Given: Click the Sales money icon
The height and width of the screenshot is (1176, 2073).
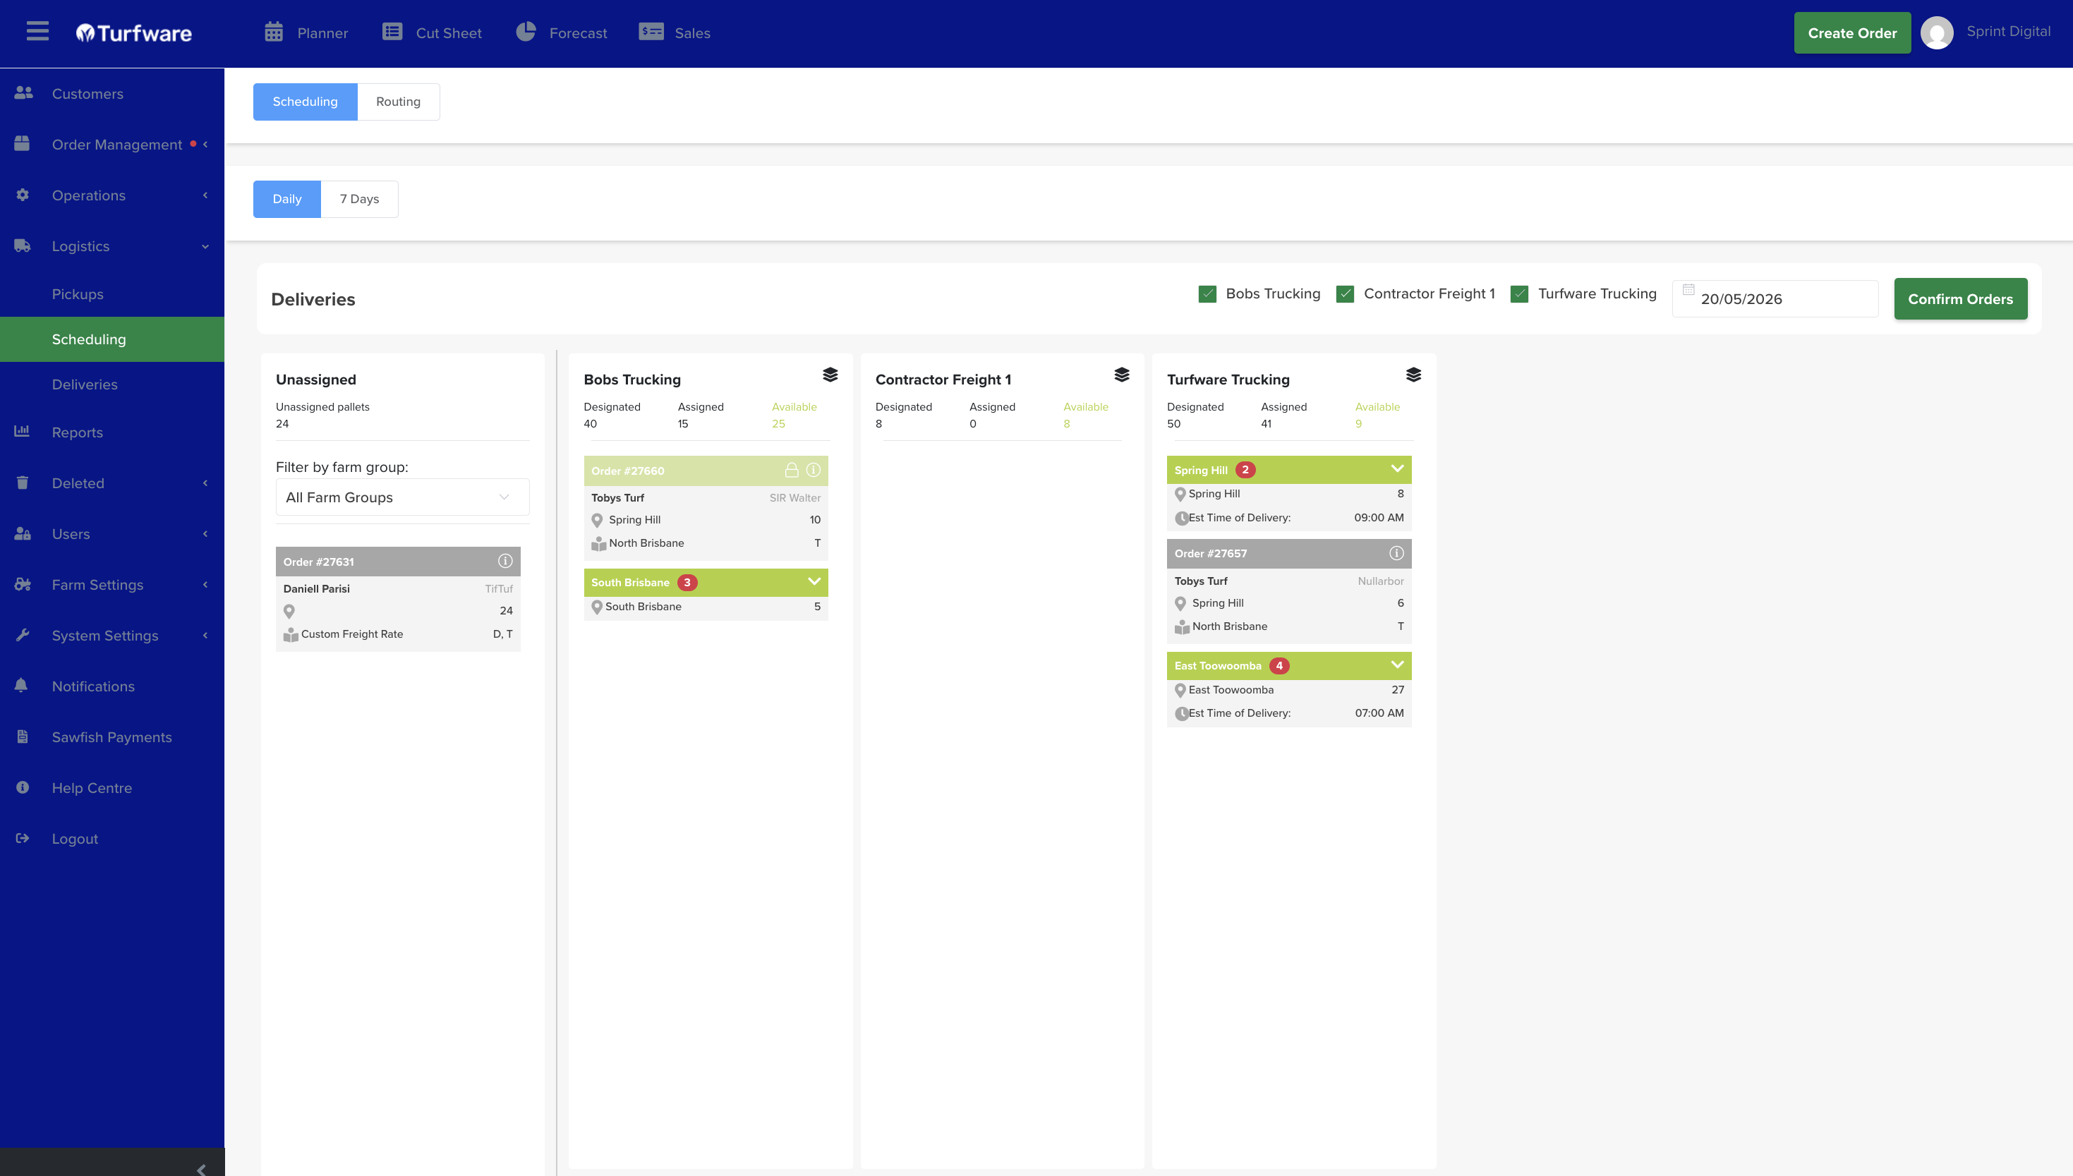Looking at the screenshot, I should [651, 32].
